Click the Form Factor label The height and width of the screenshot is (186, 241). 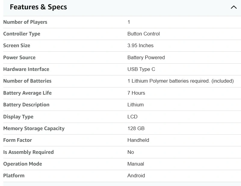(17, 140)
